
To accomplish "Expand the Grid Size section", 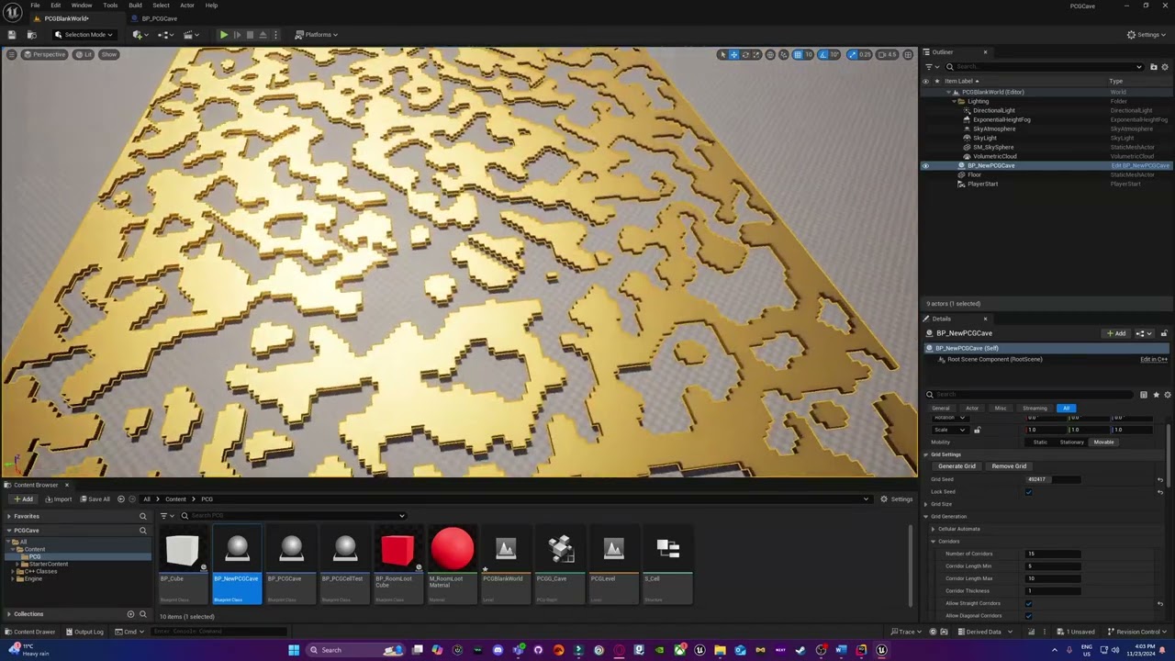I will [926, 504].
